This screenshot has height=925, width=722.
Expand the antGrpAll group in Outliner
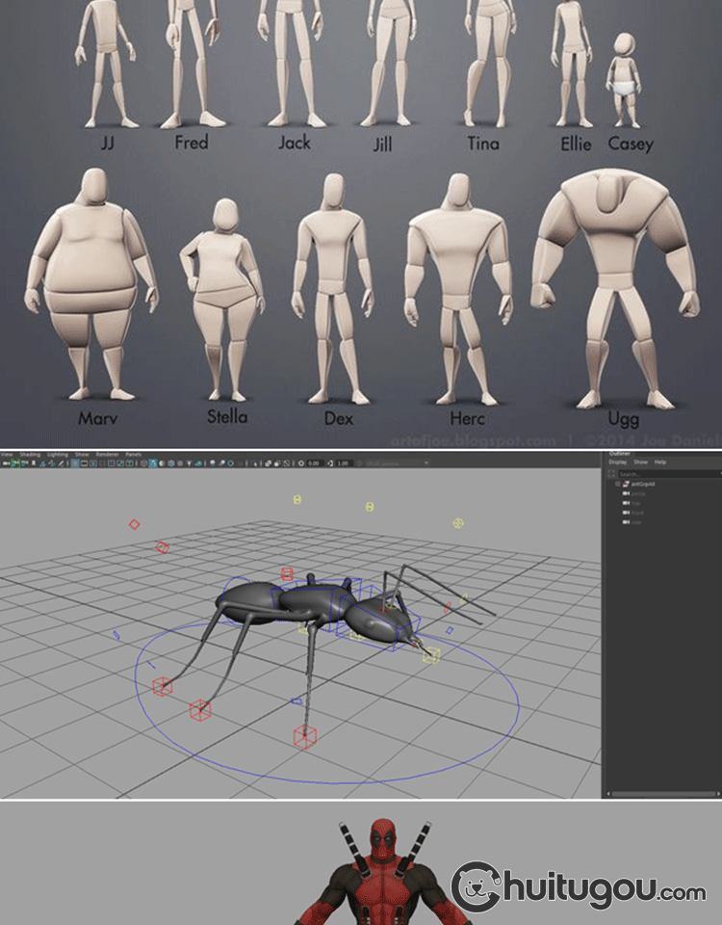618,484
